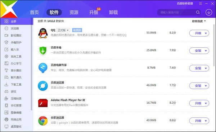Image resolution: width=216 pixels, height=132 pixels.
Task: Open the 卸载 tab
Action: pos(113,12)
